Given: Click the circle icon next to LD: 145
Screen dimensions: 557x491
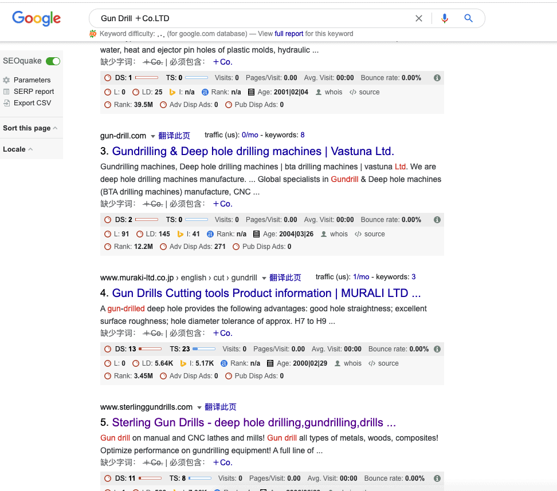Looking at the screenshot, I should [x=140, y=234].
